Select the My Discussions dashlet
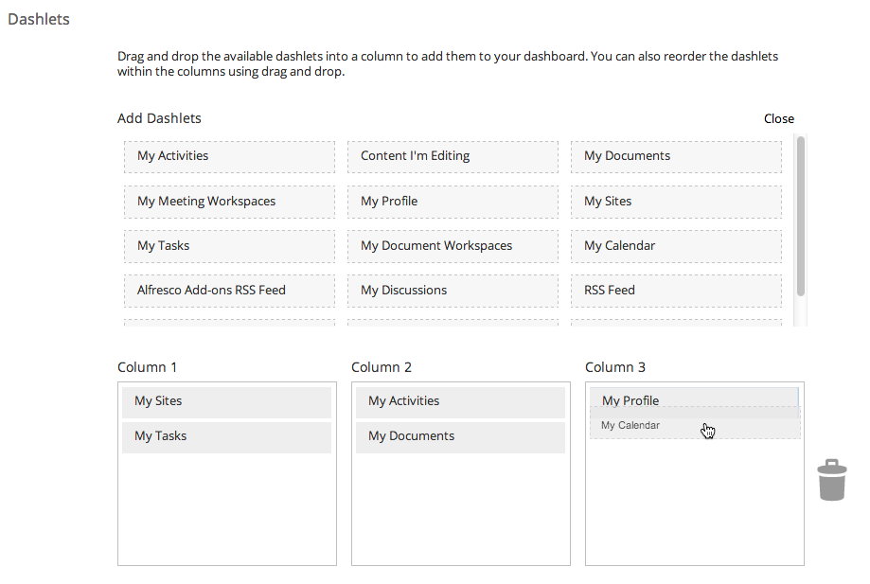This screenshot has height=584, width=870. pyautogui.click(x=452, y=290)
